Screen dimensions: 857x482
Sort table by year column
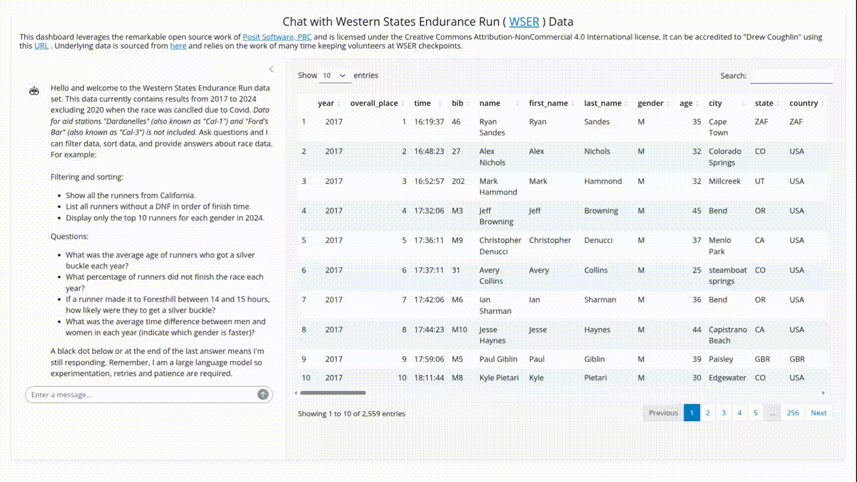(x=326, y=104)
